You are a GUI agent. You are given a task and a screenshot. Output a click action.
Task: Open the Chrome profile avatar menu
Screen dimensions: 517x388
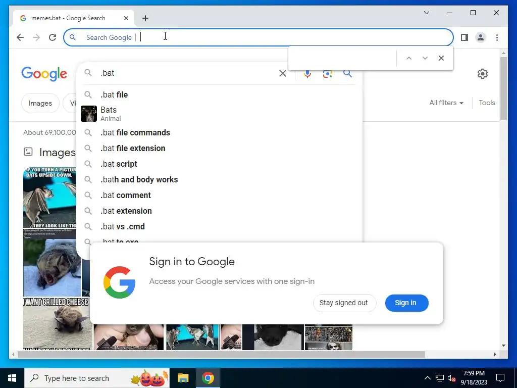pyautogui.click(x=481, y=37)
